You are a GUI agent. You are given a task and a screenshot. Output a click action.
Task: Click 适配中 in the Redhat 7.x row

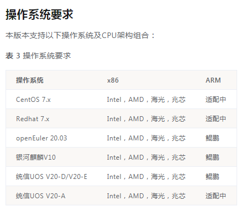click(x=216, y=119)
